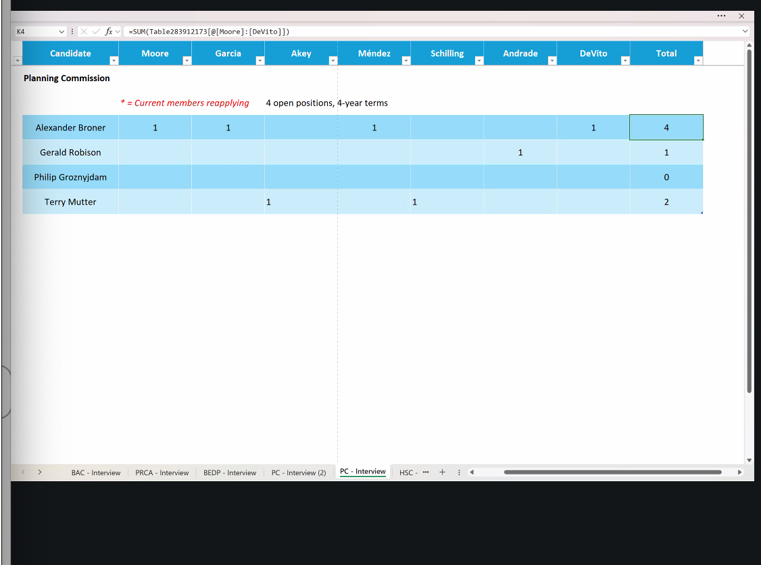Open the Moore column filter dropdown
The height and width of the screenshot is (565, 761).
click(x=187, y=61)
